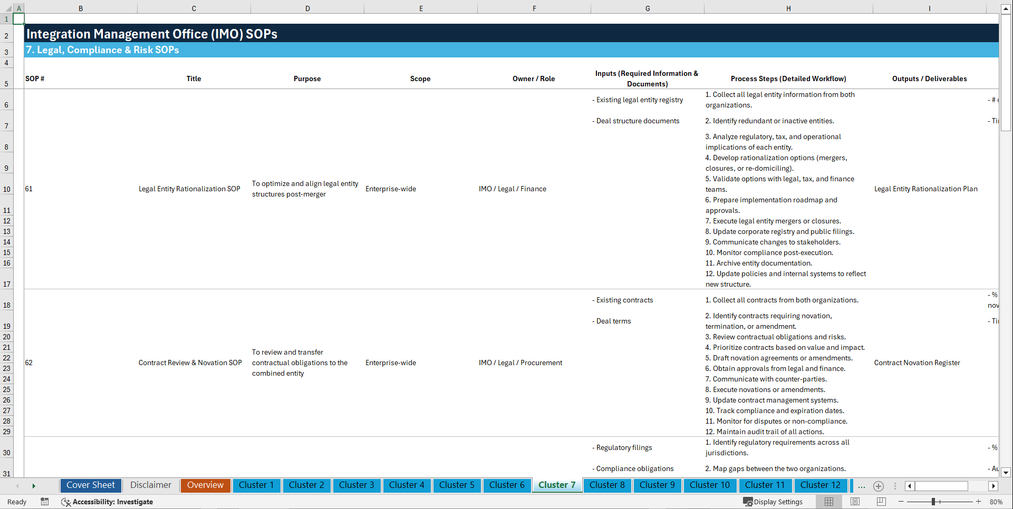The width and height of the screenshot is (1013, 509).
Task: Select Page Layout view icon
Action: pyautogui.click(x=854, y=502)
